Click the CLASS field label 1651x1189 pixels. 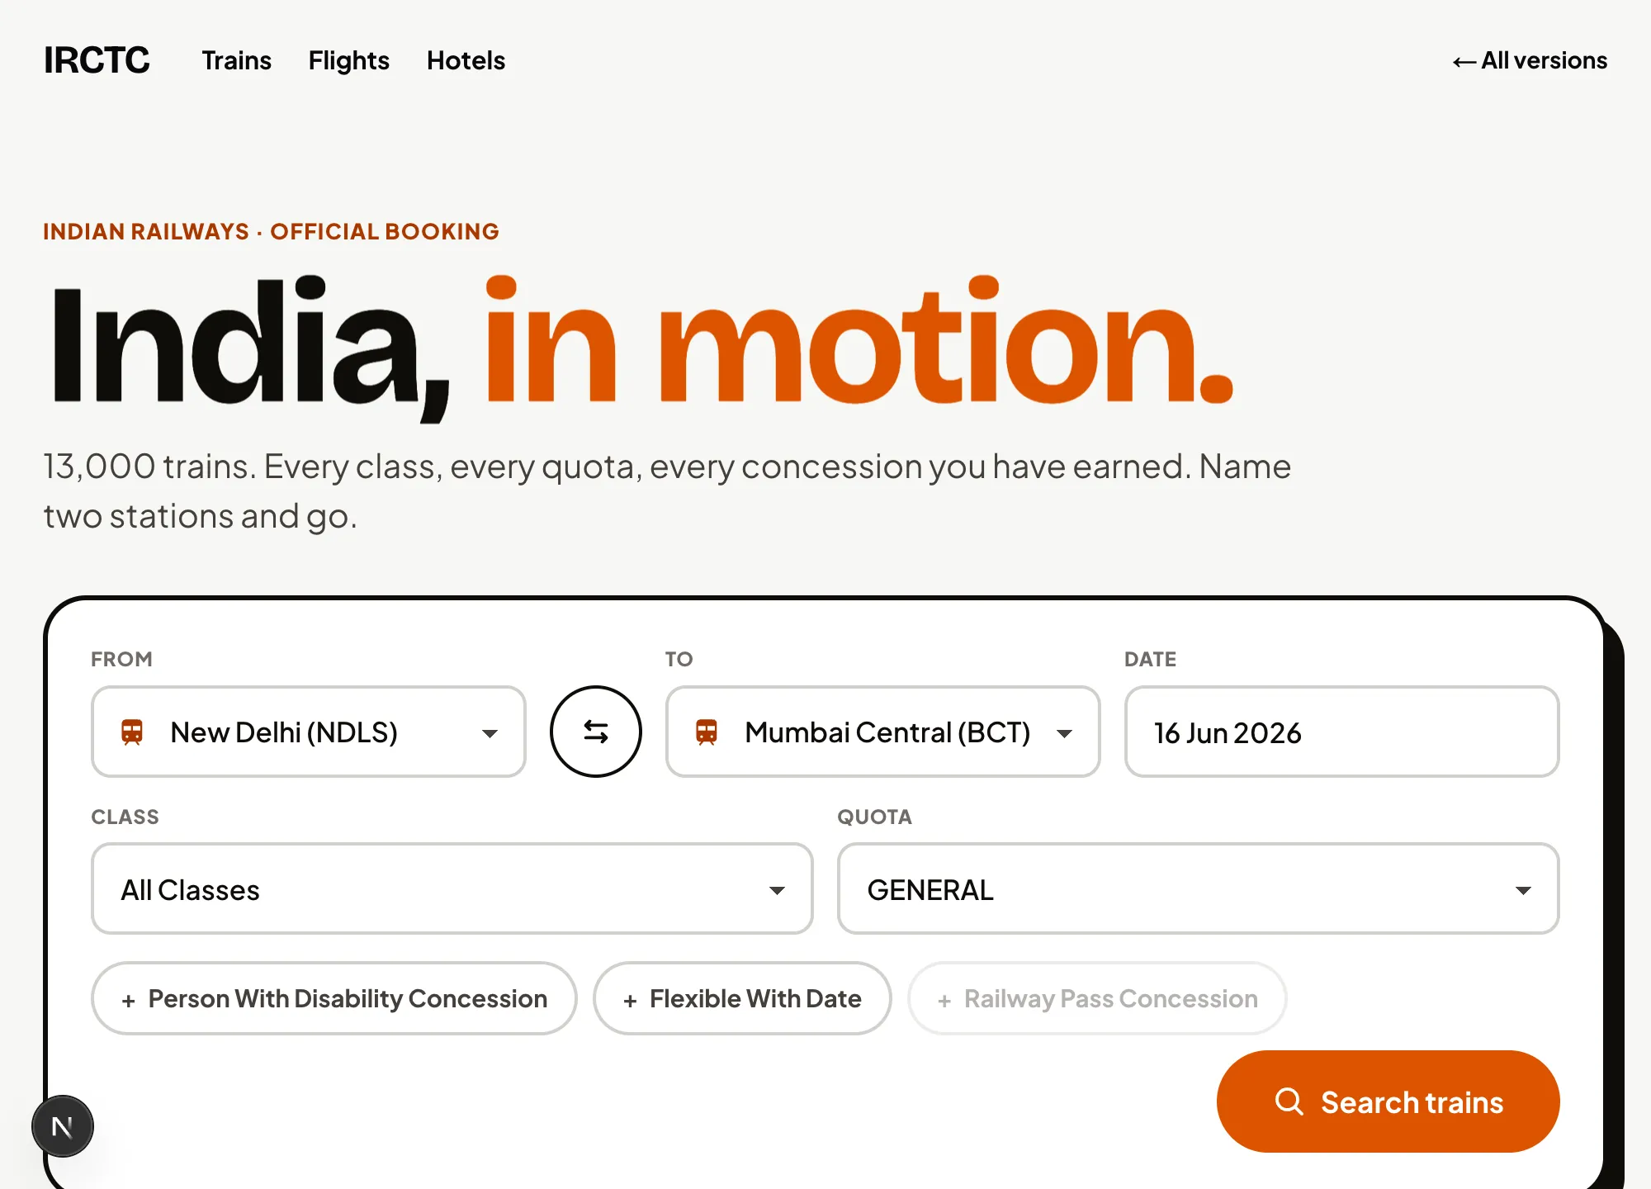(125, 817)
